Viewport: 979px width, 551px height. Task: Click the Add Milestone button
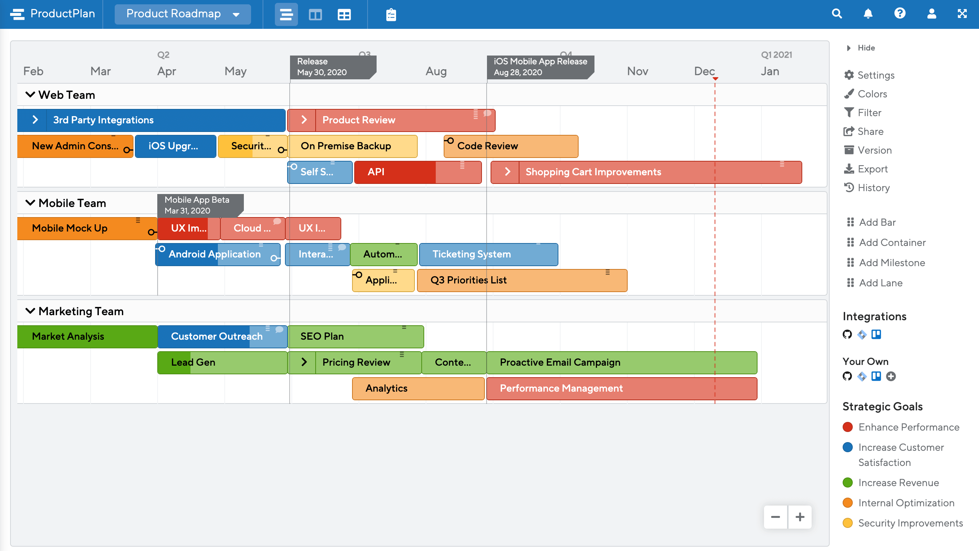pos(890,262)
